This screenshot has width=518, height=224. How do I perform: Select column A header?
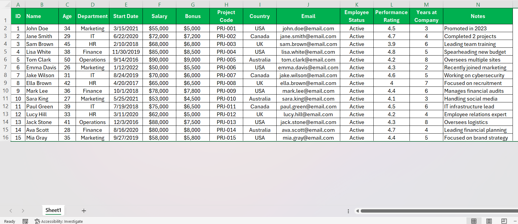coord(18,5)
